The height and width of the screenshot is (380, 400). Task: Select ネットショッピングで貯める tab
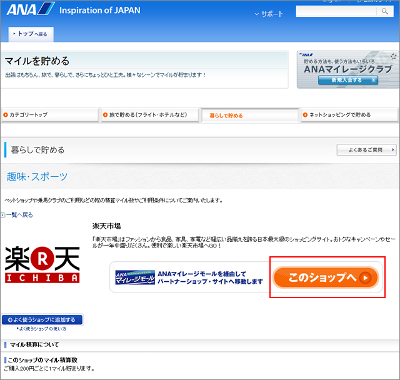349,115
